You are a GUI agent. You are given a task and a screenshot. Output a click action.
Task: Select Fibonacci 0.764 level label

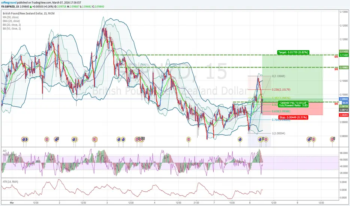pyautogui.click(x=281, y=120)
